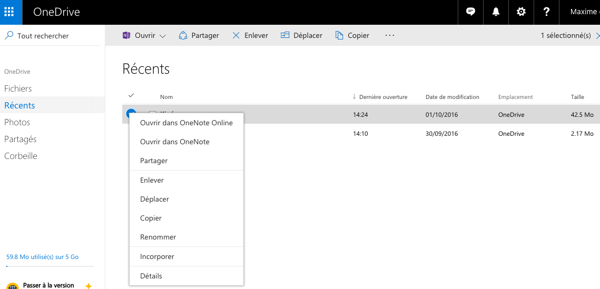Image resolution: width=600 pixels, height=289 pixels.
Task: Open the settings gear icon
Action: [521, 12]
